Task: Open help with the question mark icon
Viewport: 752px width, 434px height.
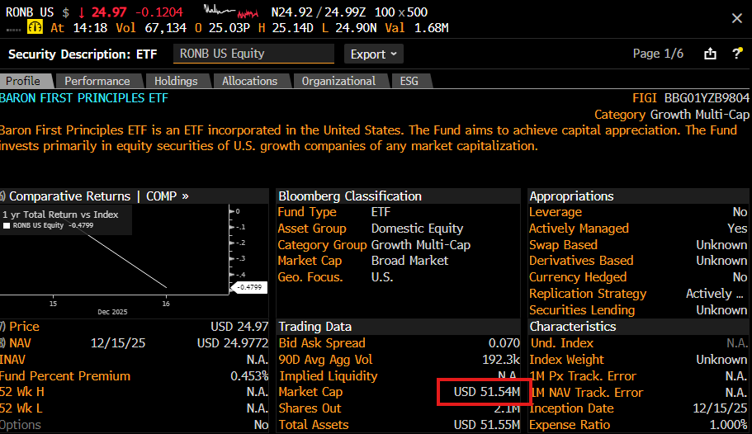Action: click(737, 54)
